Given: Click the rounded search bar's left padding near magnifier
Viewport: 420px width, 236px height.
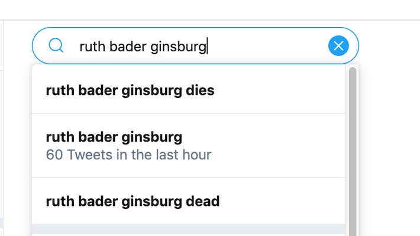Looking at the screenshot, I should pyautogui.click(x=40, y=45).
